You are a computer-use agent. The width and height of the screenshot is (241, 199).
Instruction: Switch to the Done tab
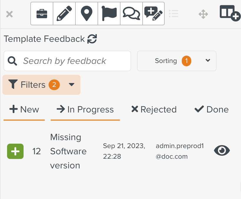pos(211,109)
